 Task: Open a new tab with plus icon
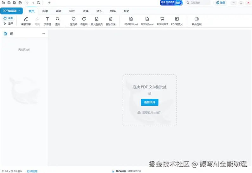pyautogui.click(x=49, y=3)
